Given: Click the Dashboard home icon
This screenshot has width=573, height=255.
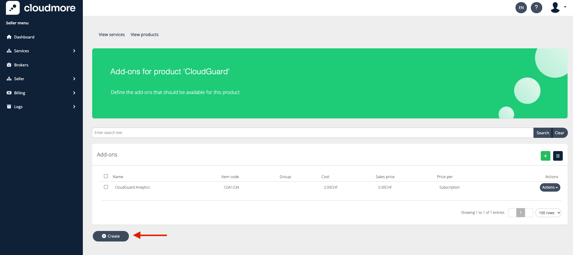Looking at the screenshot, I should (x=9, y=37).
